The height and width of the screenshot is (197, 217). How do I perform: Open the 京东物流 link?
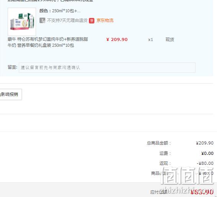coord(105,20)
